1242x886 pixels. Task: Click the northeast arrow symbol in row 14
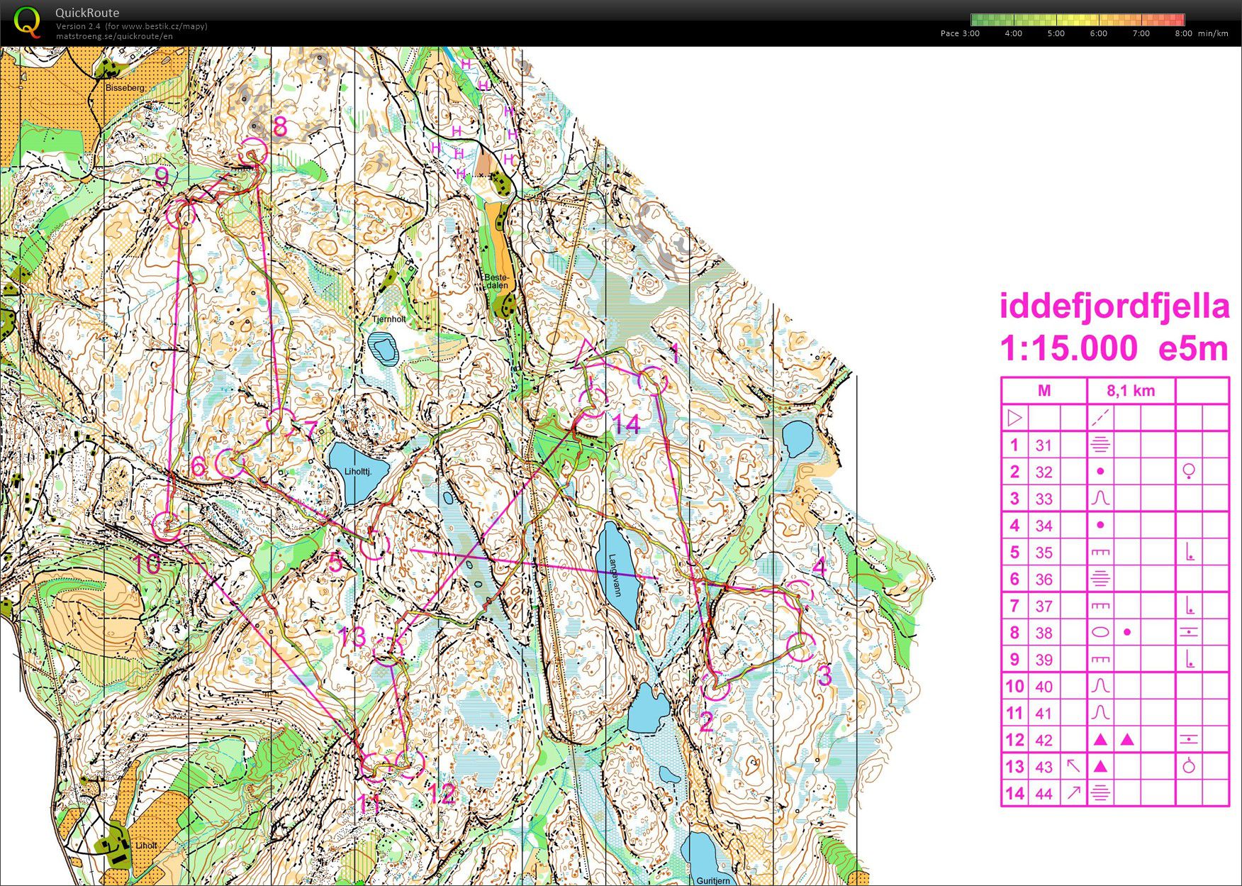[1073, 793]
